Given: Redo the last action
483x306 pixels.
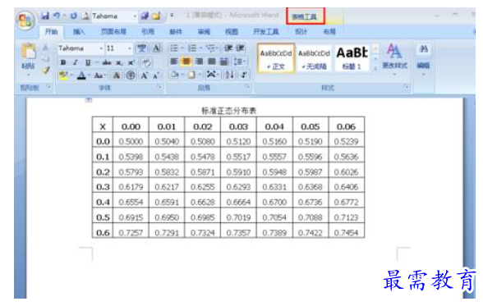Looking at the screenshot, I should [x=73, y=16].
